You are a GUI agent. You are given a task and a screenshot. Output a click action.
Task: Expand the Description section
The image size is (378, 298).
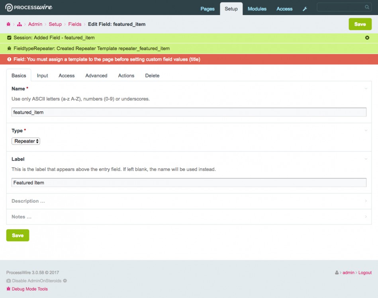click(28, 201)
